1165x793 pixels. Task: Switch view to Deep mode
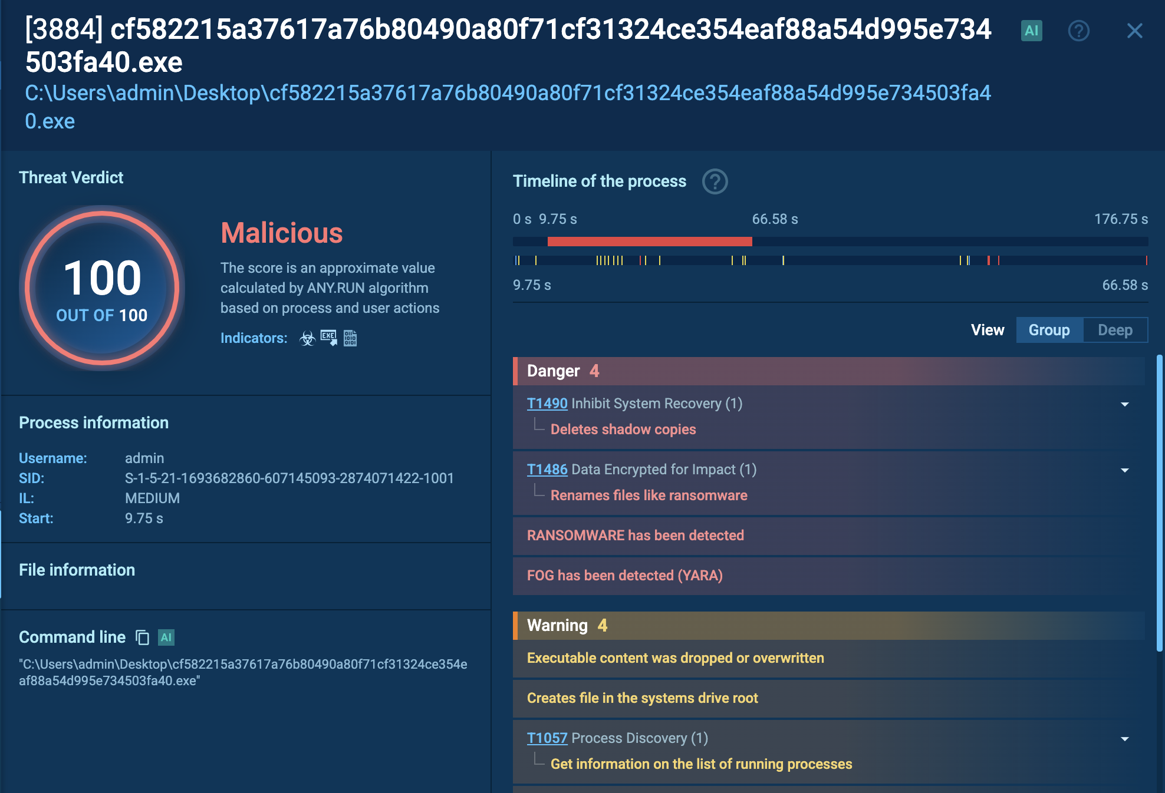point(1115,330)
